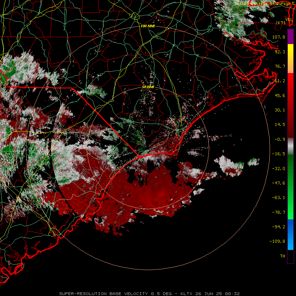296x296 pixels.
Task: Click the 61.2 velocity scale value
Action: pos(280,81)
